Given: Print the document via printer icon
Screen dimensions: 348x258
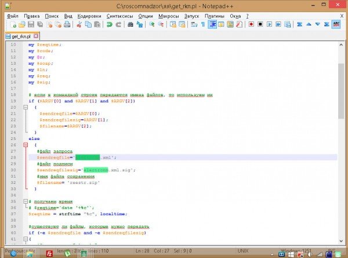Looking at the screenshot, I should (x=67, y=24).
